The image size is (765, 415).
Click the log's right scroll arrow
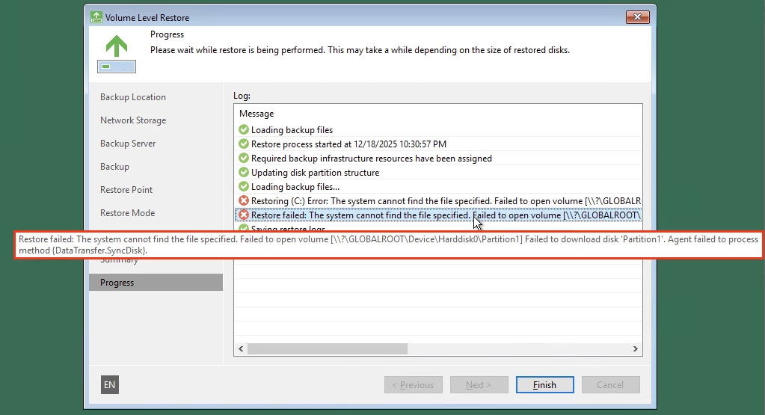pos(635,348)
